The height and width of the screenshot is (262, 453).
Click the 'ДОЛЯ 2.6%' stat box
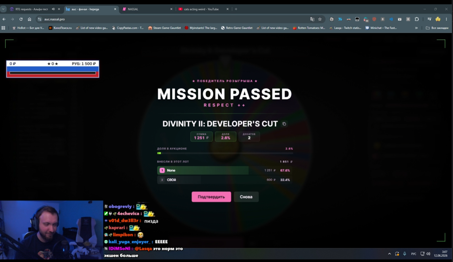pos(225,137)
